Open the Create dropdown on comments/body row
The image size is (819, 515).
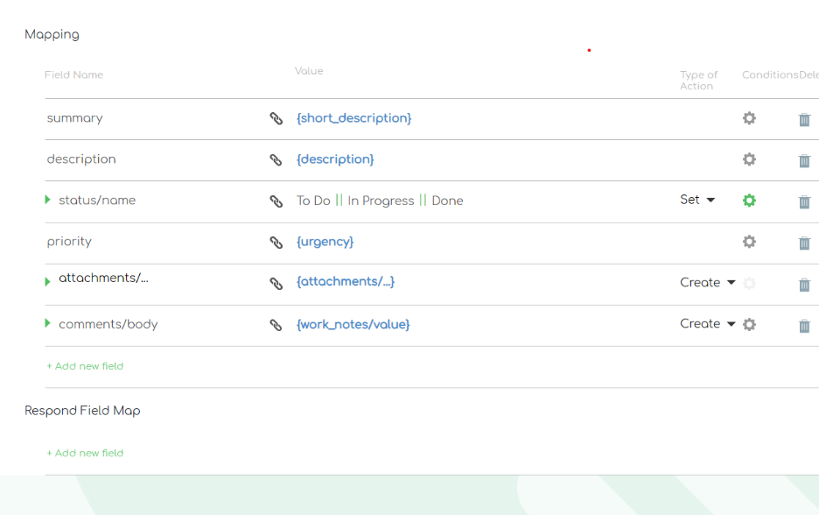pyautogui.click(x=707, y=323)
